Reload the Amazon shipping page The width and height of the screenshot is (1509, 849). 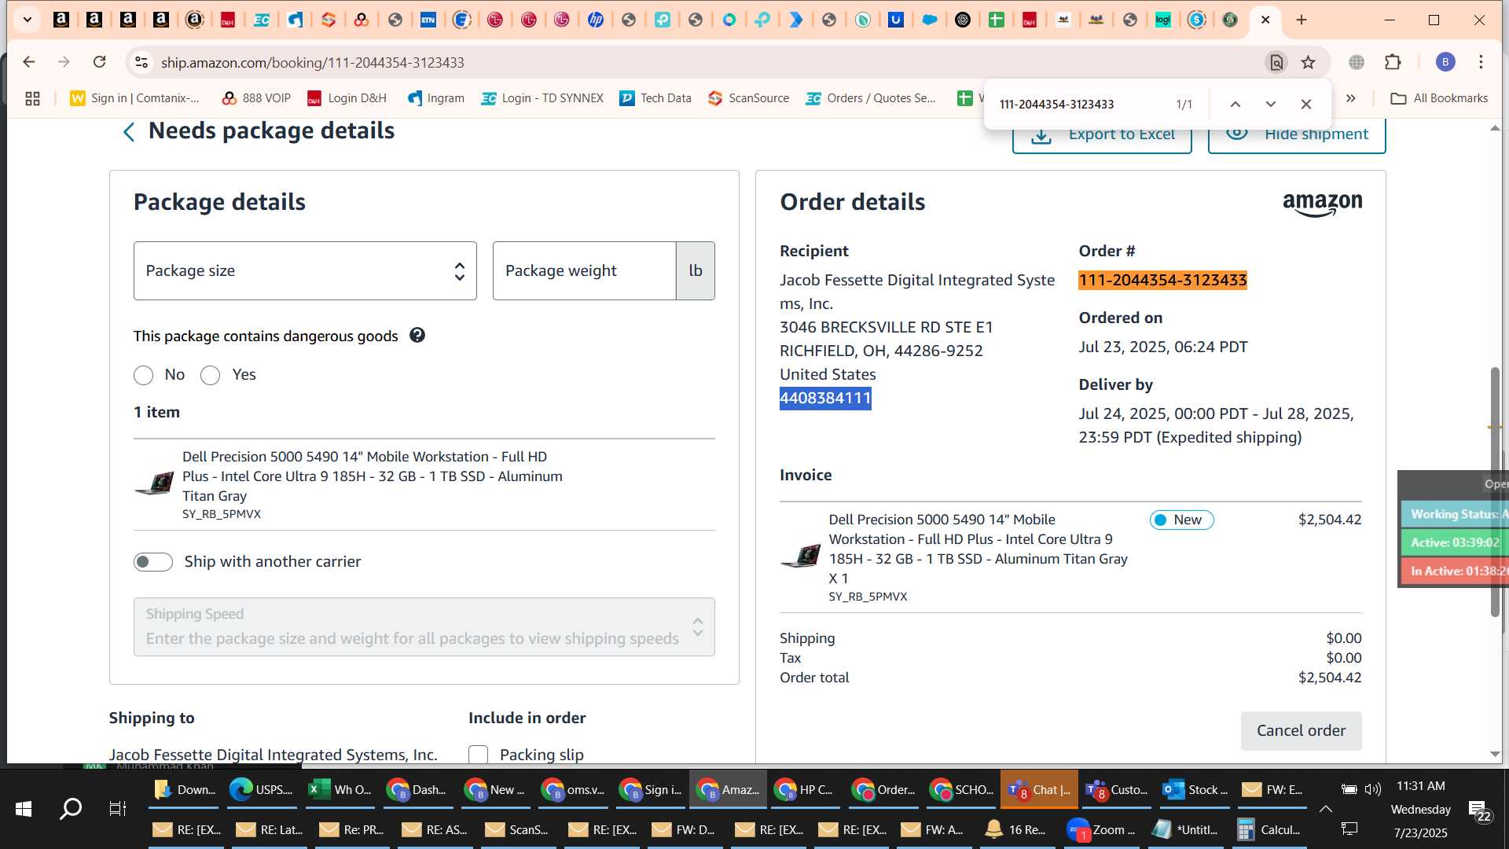coord(99,62)
